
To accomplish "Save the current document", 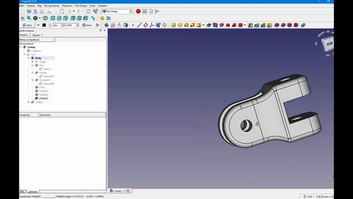I will (35, 11).
